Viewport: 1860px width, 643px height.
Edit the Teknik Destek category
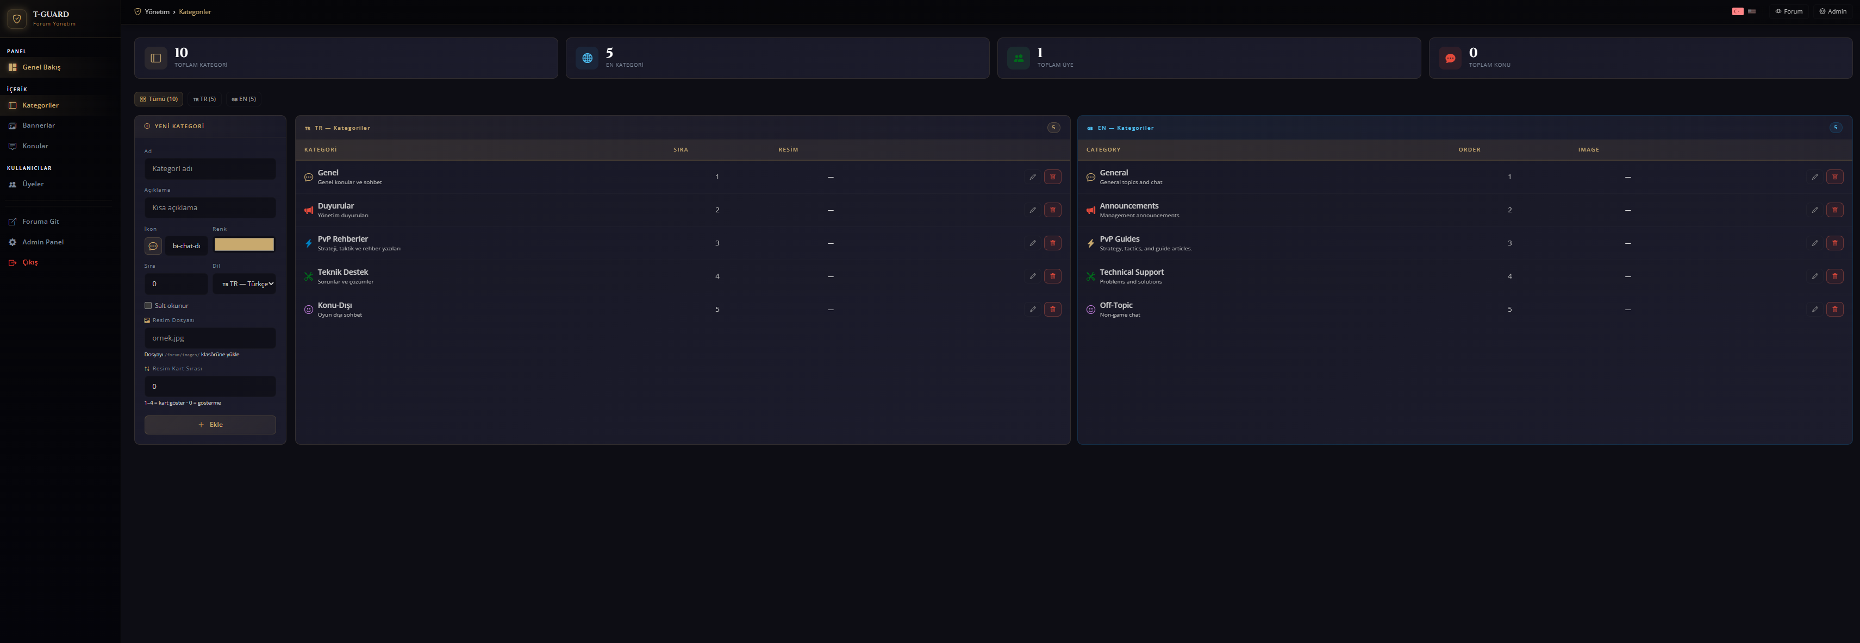[1033, 276]
